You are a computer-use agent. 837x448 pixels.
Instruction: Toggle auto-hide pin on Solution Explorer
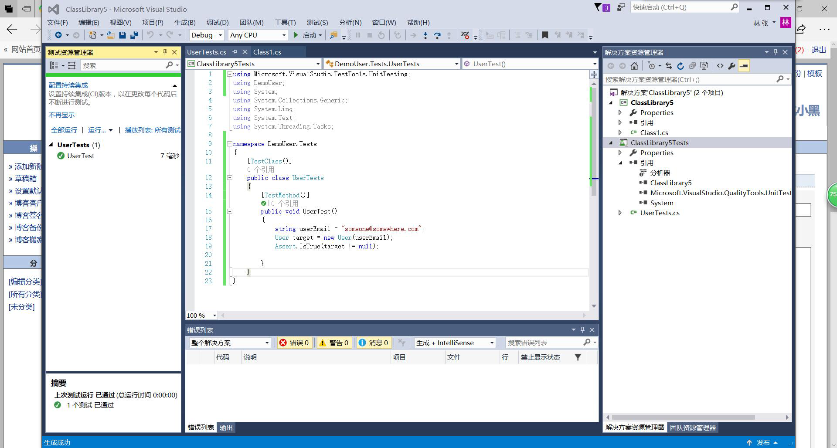[776, 52]
